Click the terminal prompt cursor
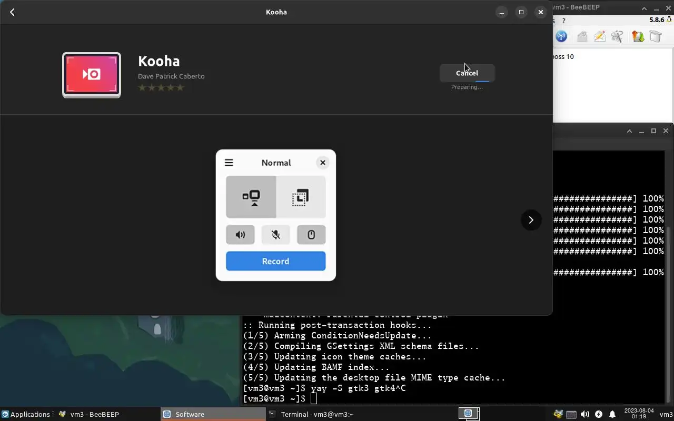 [x=314, y=399]
